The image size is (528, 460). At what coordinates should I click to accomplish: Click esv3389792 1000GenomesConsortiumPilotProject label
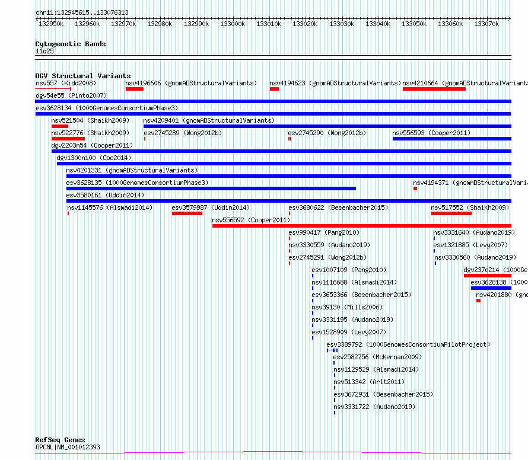pyautogui.click(x=409, y=344)
